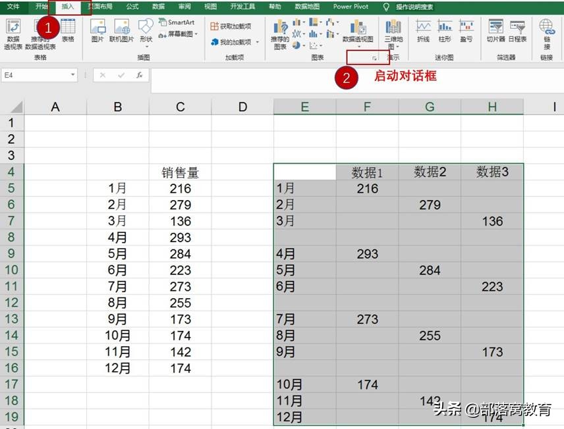Viewport: 564px width, 429px height.
Task: Switch to the Insert (插入) tab
Action: pos(67,7)
